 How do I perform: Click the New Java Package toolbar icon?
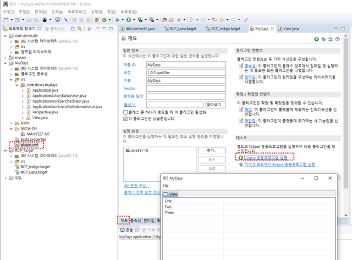(x=96, y=20)
